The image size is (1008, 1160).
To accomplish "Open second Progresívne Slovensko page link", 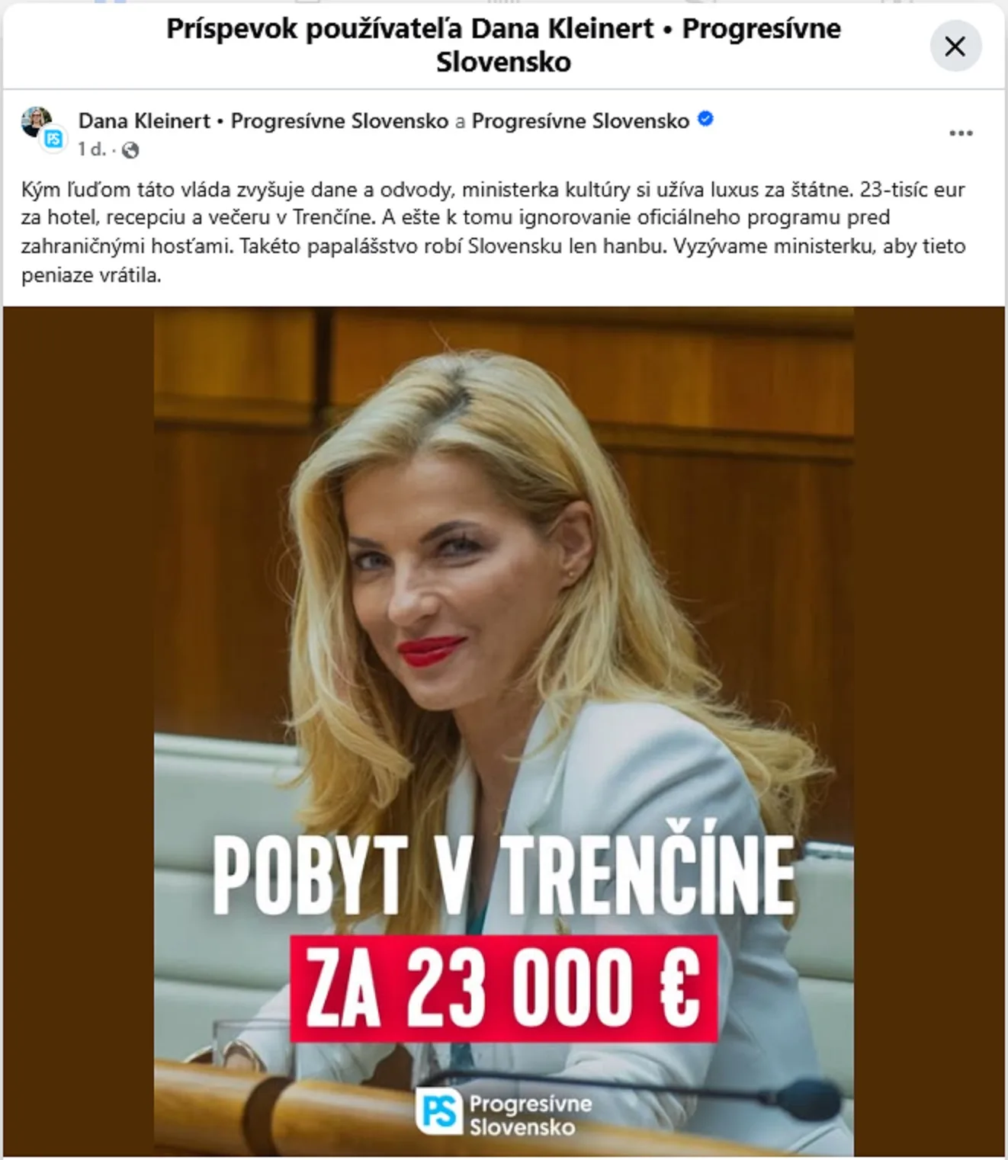I will point(580,120).
